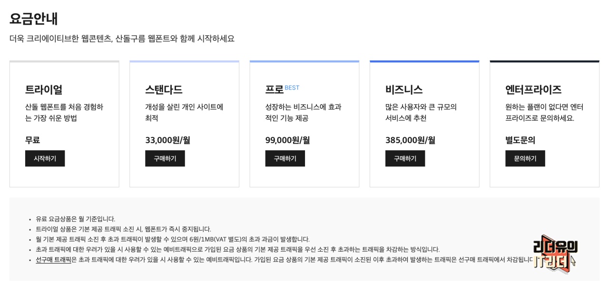Click the 프로 description 성장하는 비즈니스

click(303, 112)
